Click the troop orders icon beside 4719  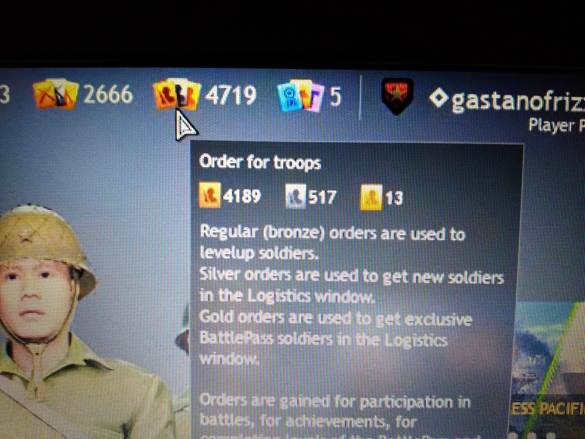tap(177, 94)
